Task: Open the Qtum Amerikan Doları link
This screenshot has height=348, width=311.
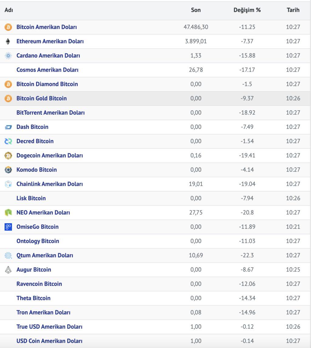Action: (45, 256)
